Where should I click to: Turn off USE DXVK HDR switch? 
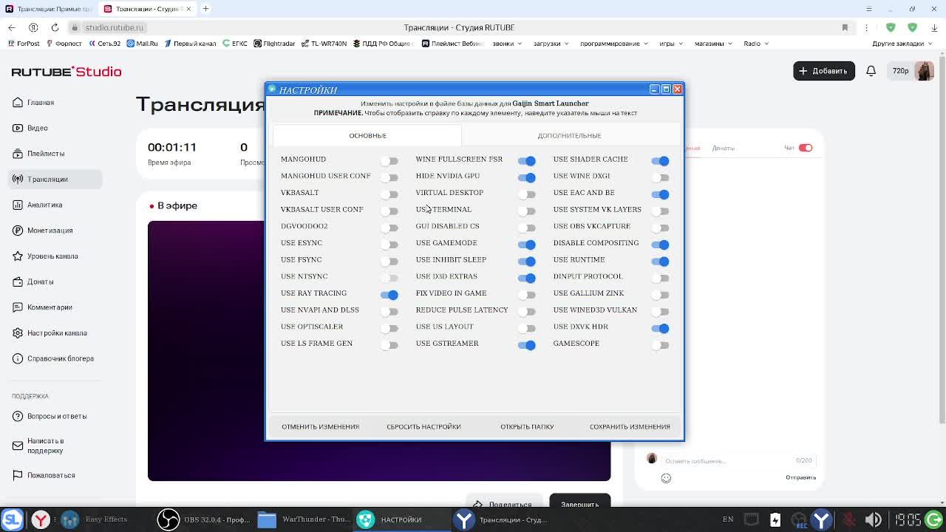tap(660, 328)
